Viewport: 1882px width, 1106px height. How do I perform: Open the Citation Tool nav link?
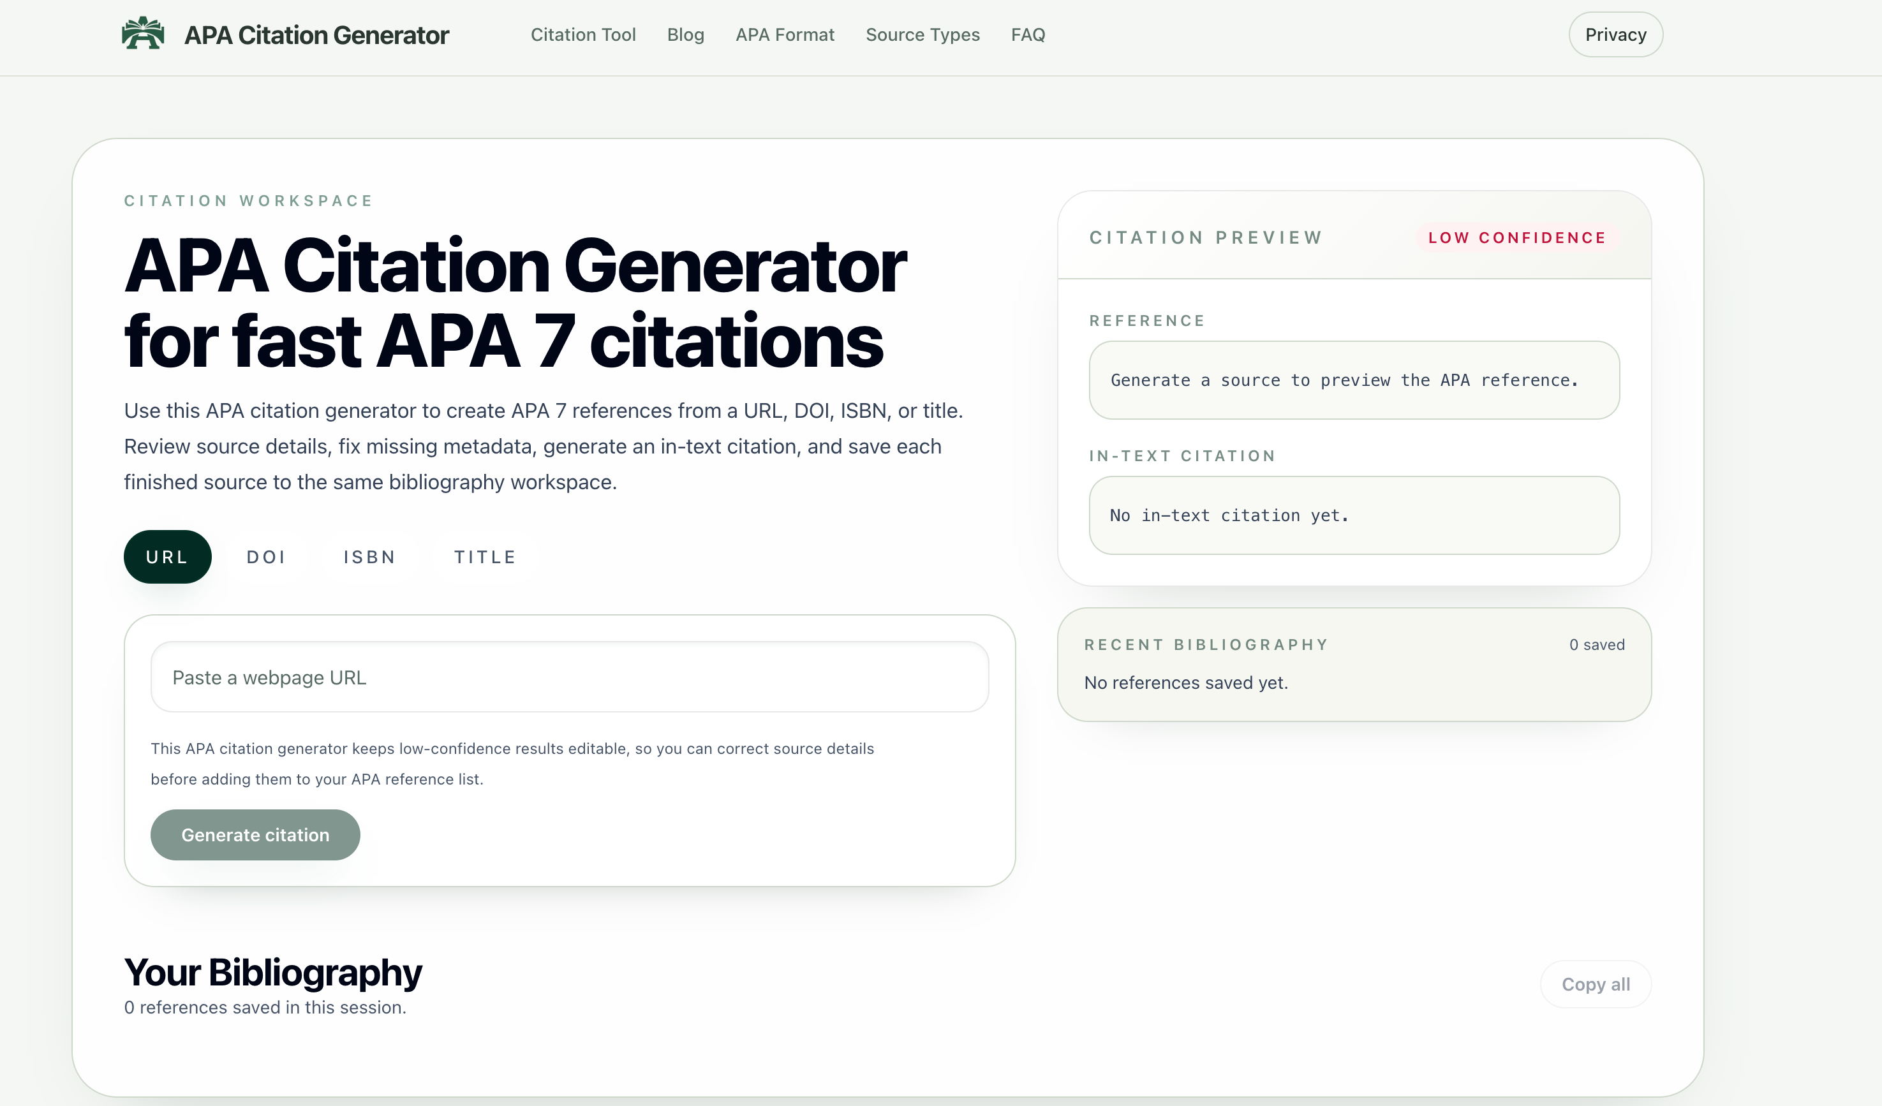click(x=583, y=34)
